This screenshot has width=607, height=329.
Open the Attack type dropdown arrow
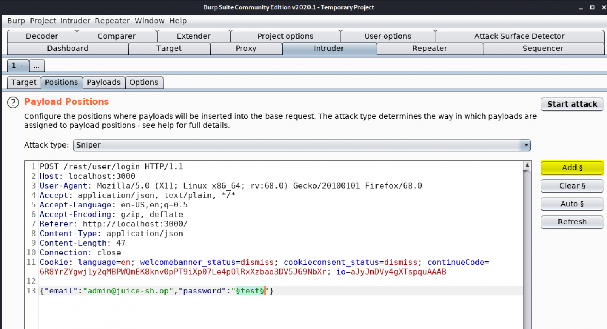[x=526, y=145]
